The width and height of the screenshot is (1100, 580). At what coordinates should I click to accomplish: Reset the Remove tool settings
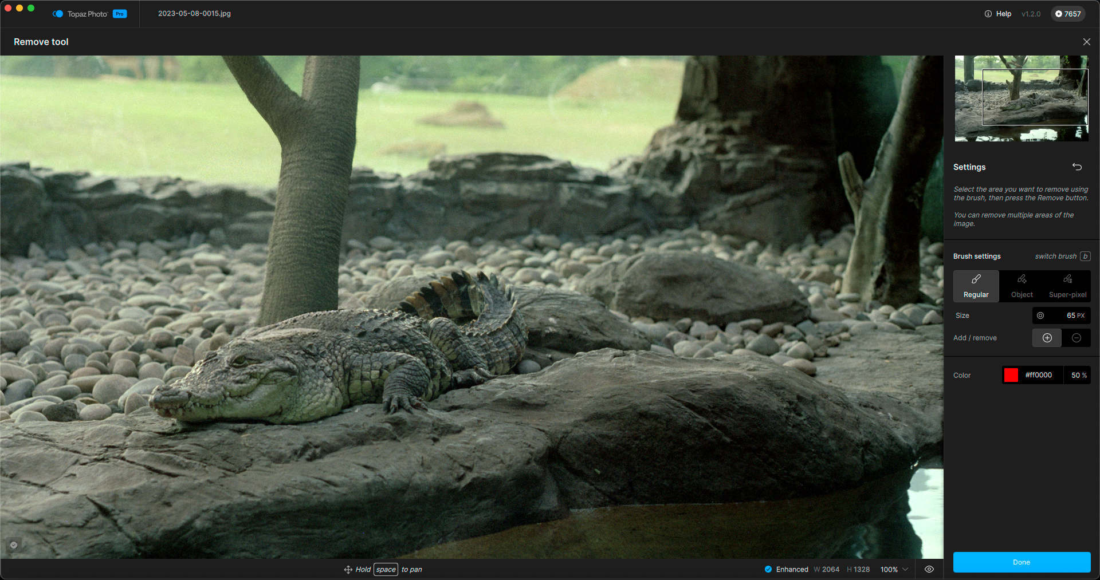[x=1077, y=167]
